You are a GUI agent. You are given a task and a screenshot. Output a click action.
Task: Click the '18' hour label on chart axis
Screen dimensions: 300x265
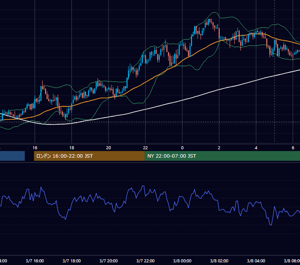(x=71, y=148)
